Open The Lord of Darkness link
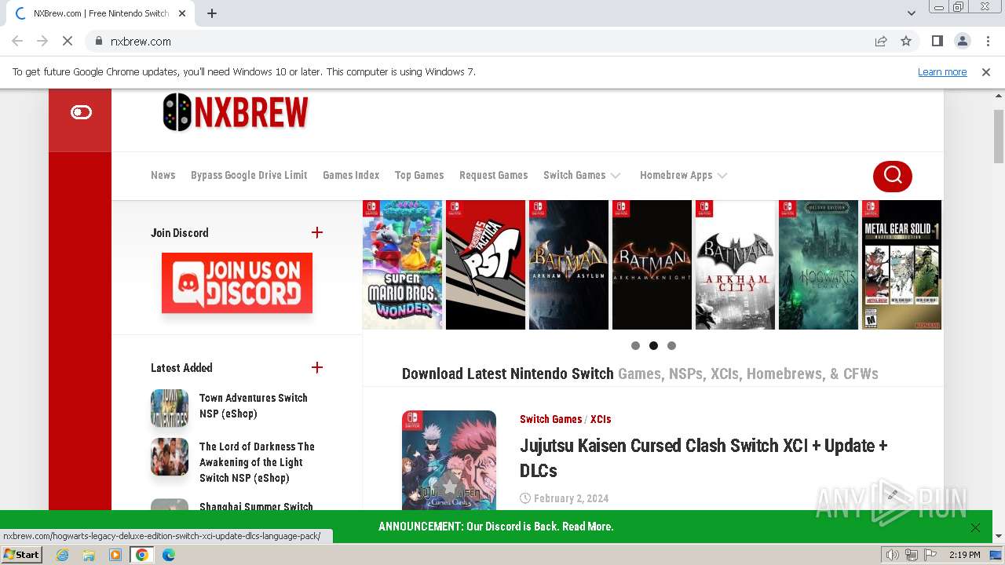Screen dimensions: 1005x565 click(x=257, y=462)
